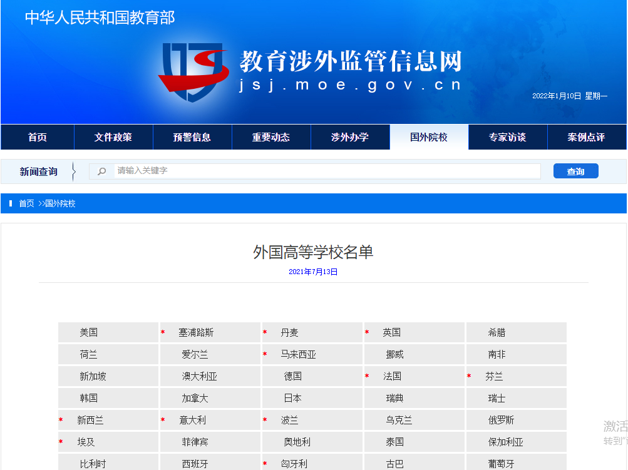Focus the keyword search input field
Screen dimensions: 628x470
pyautogui.click(x=327, y=171)
